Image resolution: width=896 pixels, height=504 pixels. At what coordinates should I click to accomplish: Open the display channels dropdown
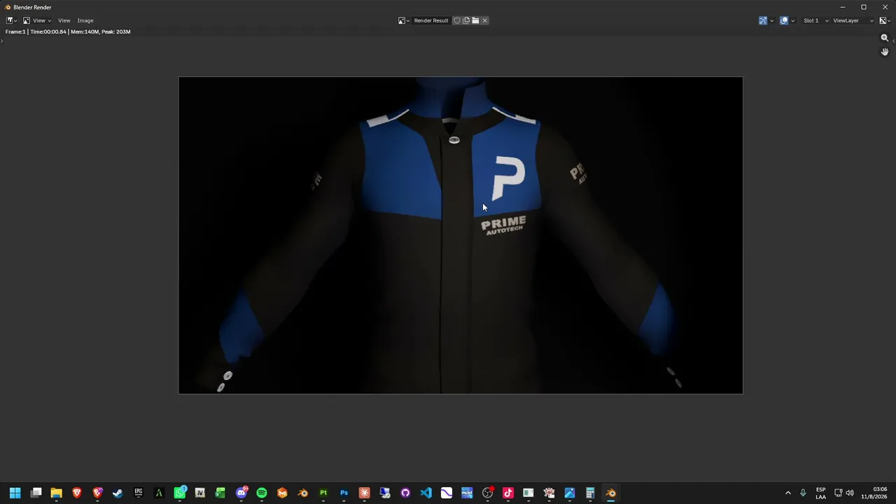click(885, 20)
